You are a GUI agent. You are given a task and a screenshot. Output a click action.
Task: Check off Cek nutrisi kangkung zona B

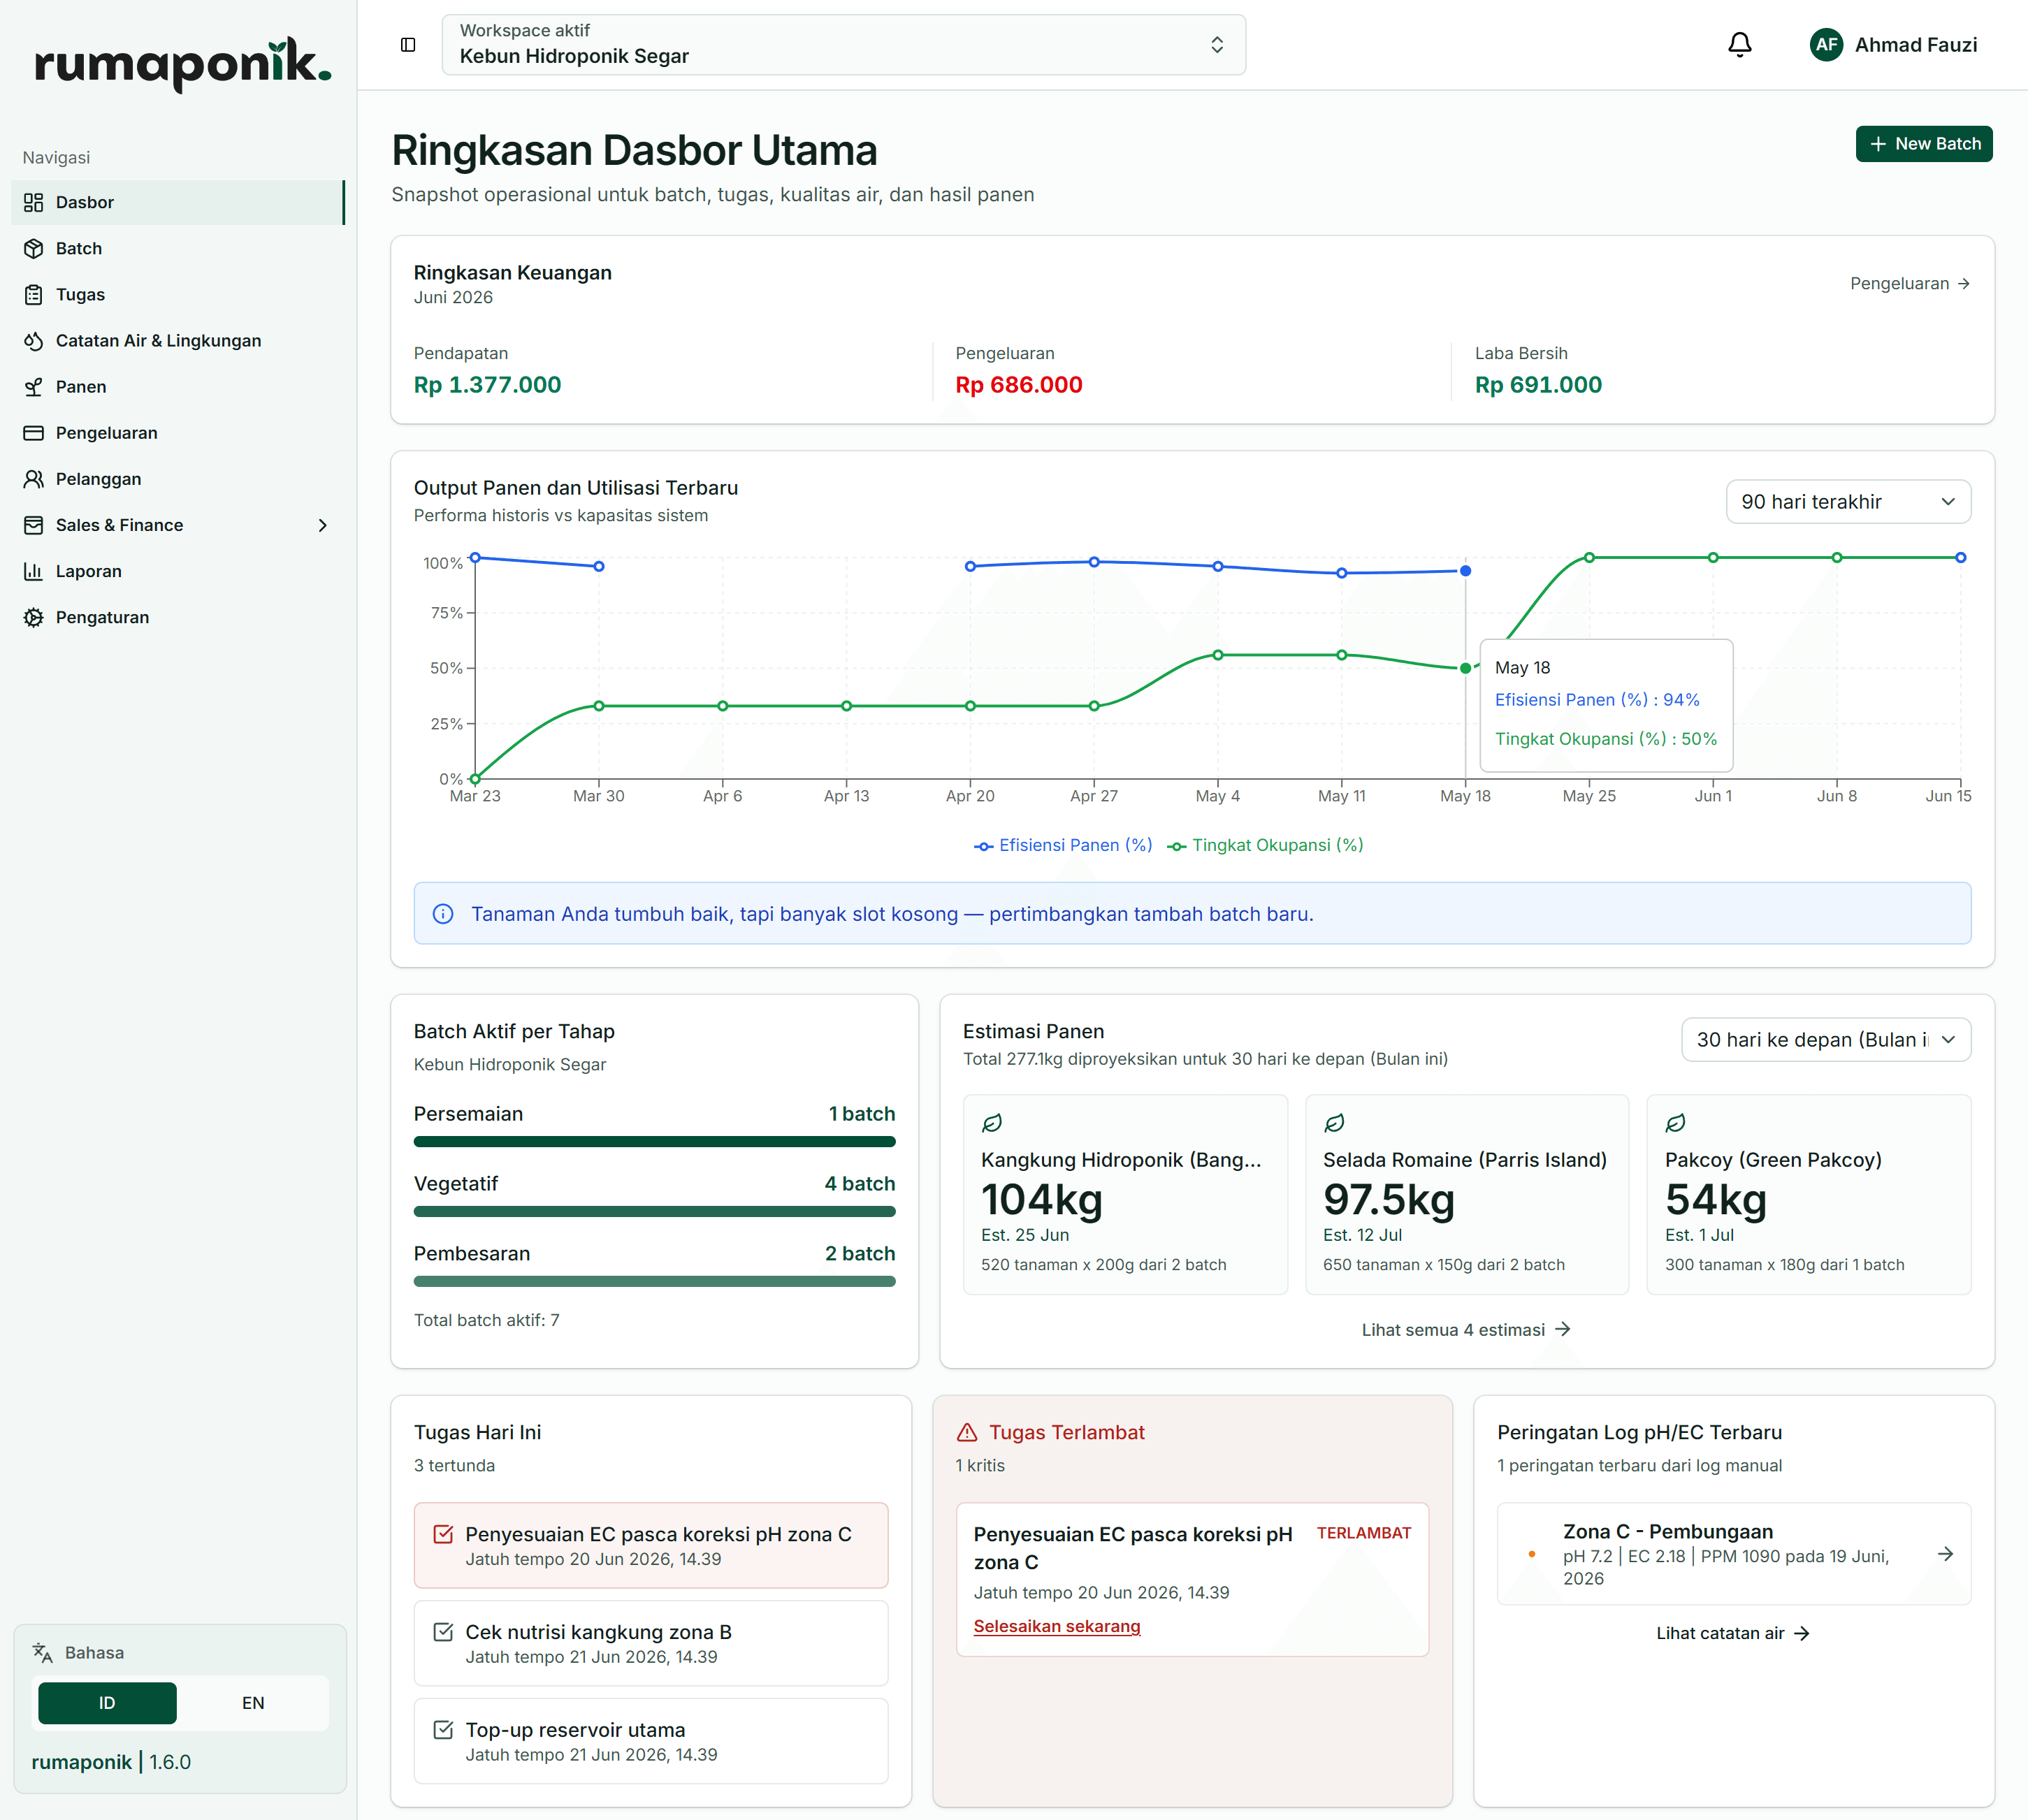[443, 1632]
